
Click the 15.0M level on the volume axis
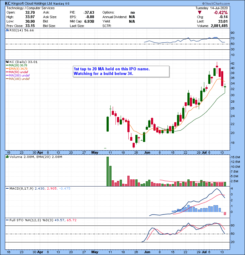pos(236,157)
